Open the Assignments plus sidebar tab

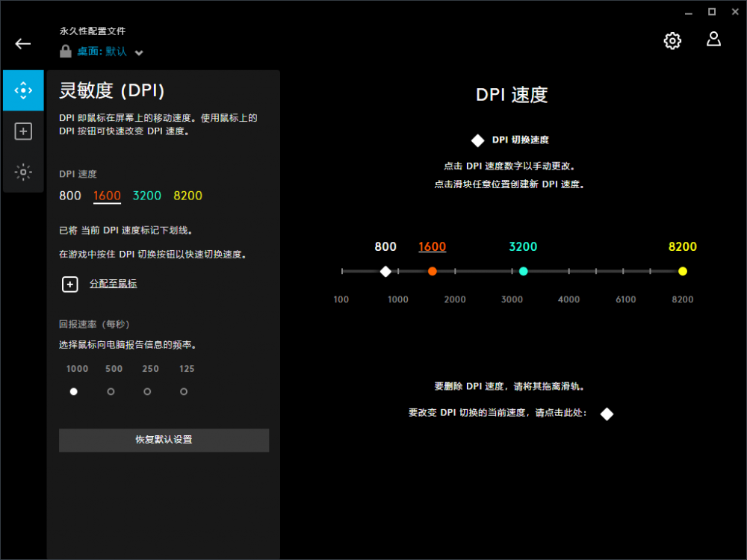click(x=23, y=131)
